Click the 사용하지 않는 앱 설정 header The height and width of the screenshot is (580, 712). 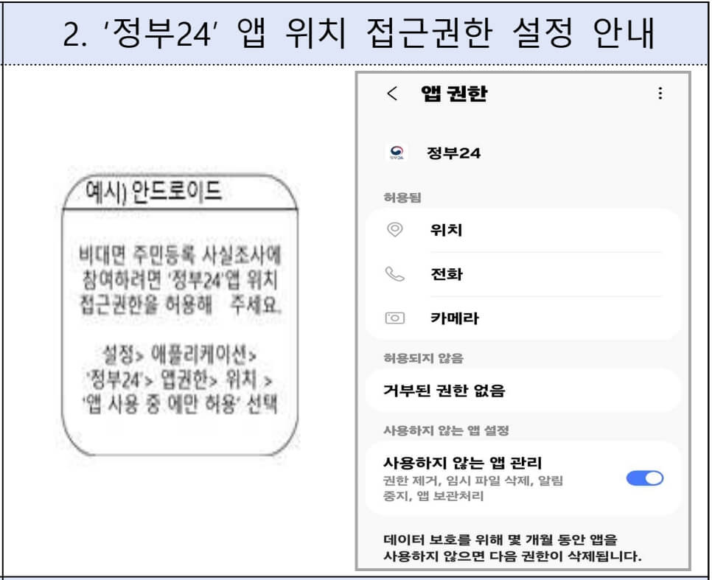coord(446,430)
